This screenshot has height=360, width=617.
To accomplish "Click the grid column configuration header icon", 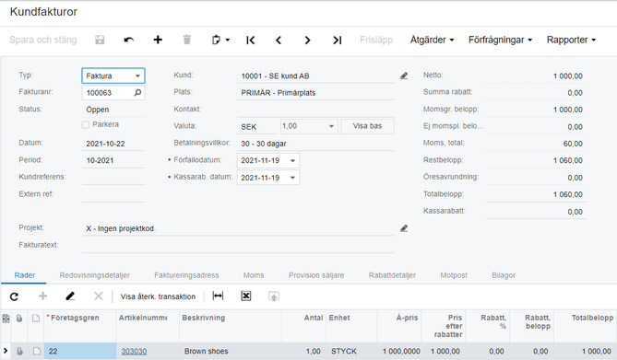I will [6, 319].
